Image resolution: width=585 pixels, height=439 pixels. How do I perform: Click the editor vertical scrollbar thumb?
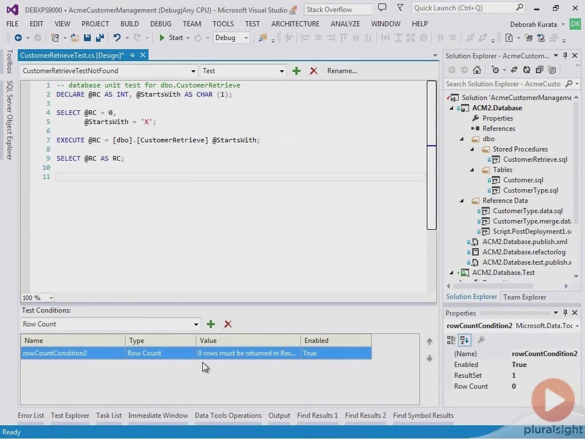[432, 155]
